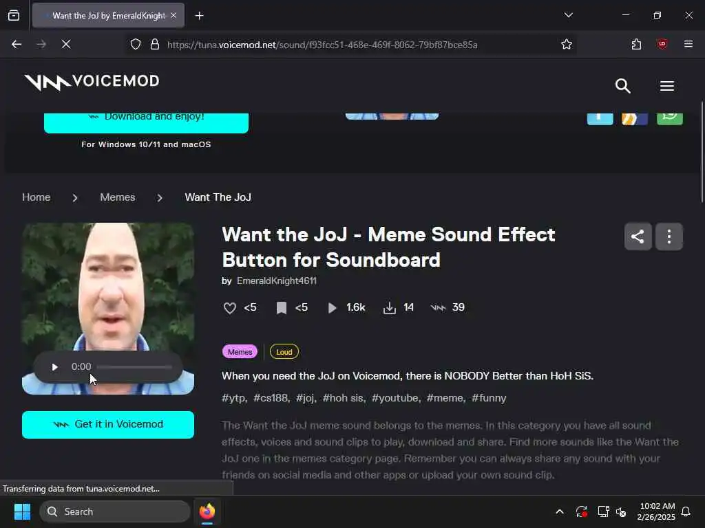Show hidden system tray icons
This screenshot has height=528, width=705.
(x=560, y=511)
